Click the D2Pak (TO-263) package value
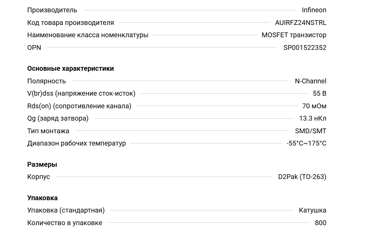Image resolution: width=382 pixels, height=233 pixels. [x=302, y=177]
